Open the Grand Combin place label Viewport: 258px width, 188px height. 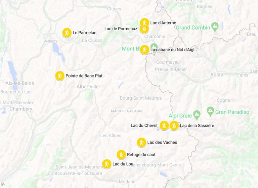point(193,28)
